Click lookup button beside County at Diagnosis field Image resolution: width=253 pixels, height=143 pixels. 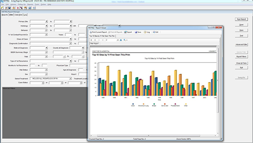tap(83, 48)
